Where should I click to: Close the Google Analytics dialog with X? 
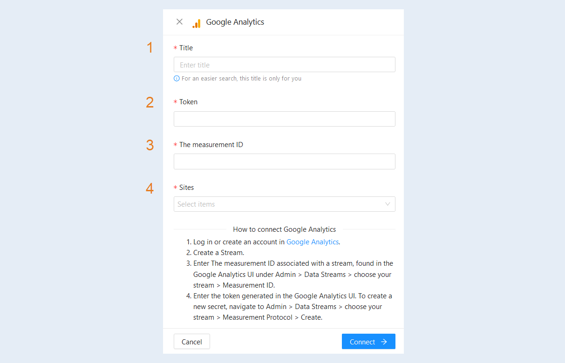(x=179, y=22)
